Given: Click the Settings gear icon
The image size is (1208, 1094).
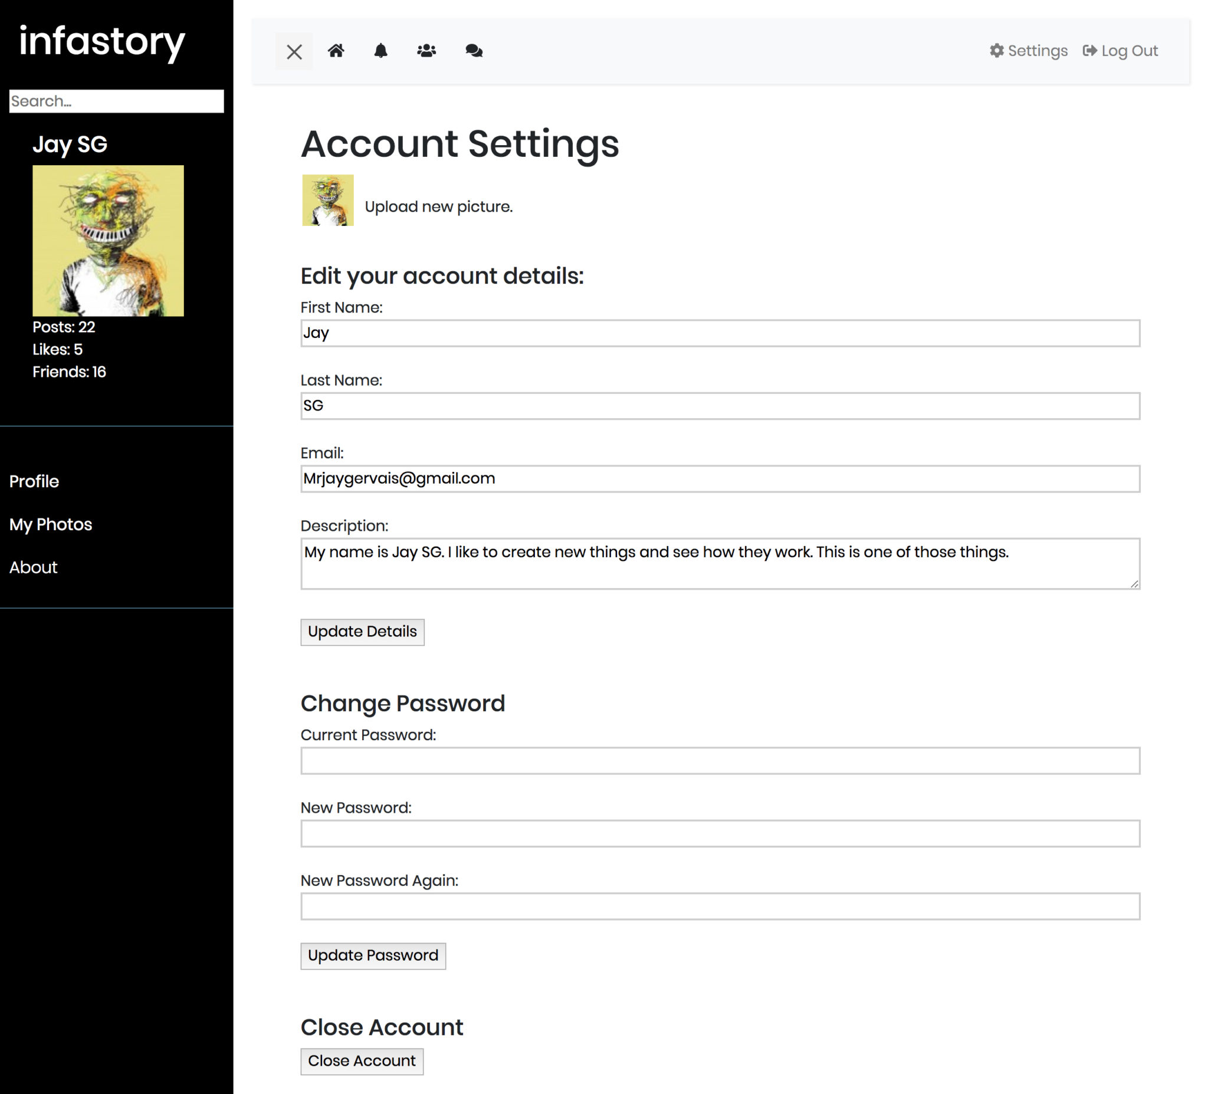Looking at the screenshot, I should 996,51.
